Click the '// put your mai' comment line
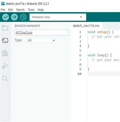Viewport: 120px width, 122px height. 105,60
